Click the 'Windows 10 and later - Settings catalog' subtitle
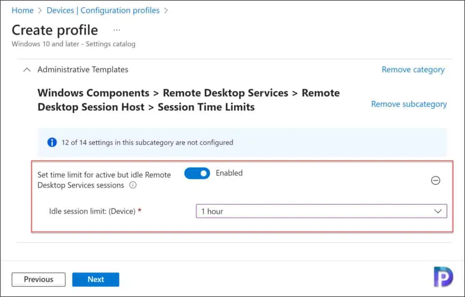This screenshot has width=465, height=297. 74,44
